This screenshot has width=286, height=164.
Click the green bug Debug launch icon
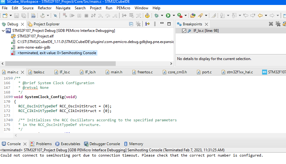coord(157,16)
